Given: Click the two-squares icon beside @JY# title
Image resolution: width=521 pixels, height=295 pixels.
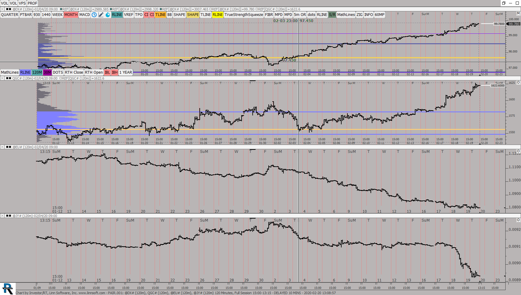Looking at the screenshot, I should [x=9, y=216].
